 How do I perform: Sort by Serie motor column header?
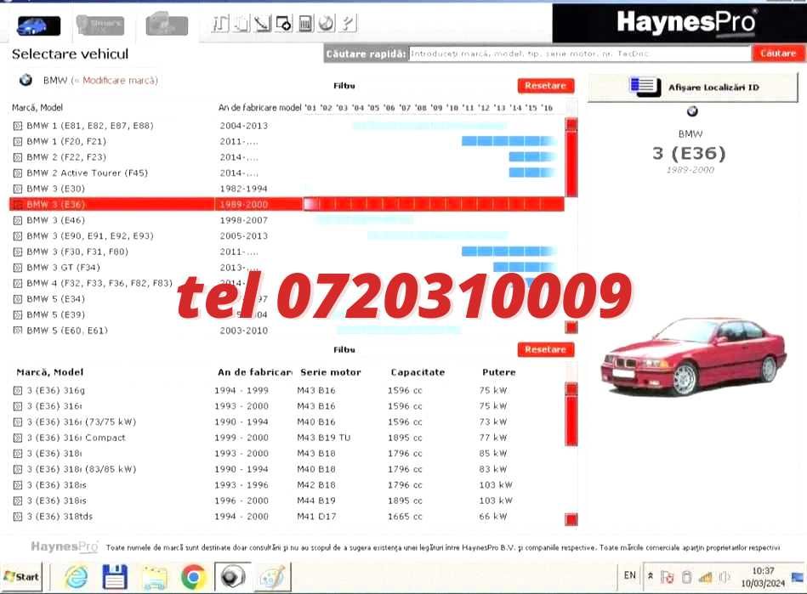pyautogui.click(x=331, y=372)
